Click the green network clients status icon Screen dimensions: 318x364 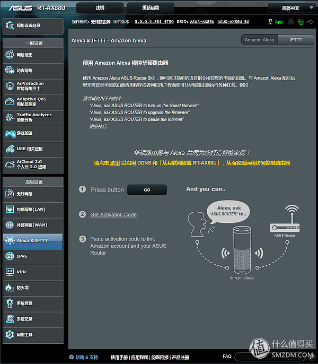click(301, 22)
